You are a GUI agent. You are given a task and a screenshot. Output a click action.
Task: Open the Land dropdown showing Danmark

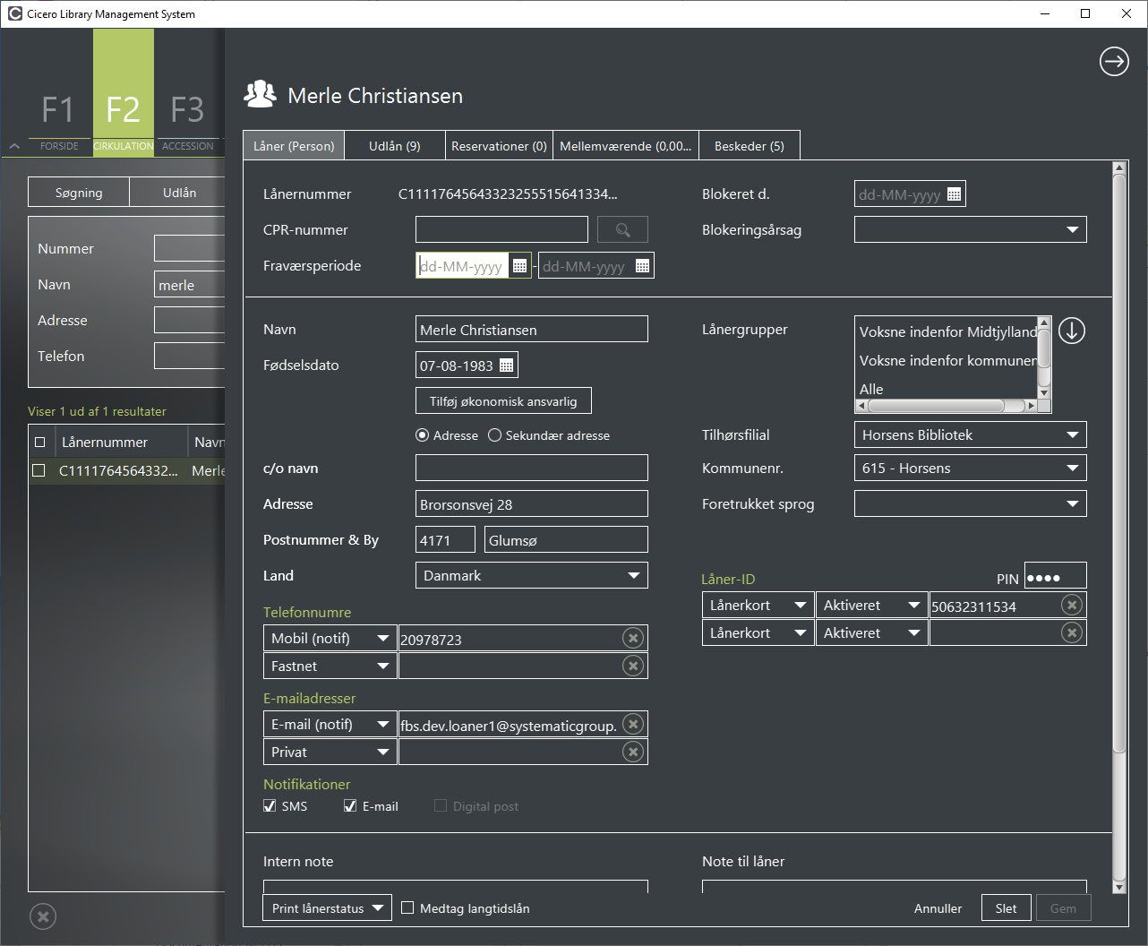[x=532, y=576]
